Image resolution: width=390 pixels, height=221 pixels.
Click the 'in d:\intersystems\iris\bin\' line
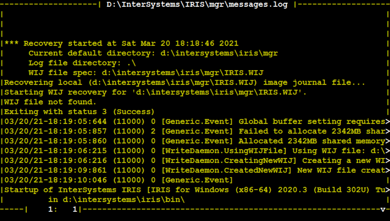point(116,199)
